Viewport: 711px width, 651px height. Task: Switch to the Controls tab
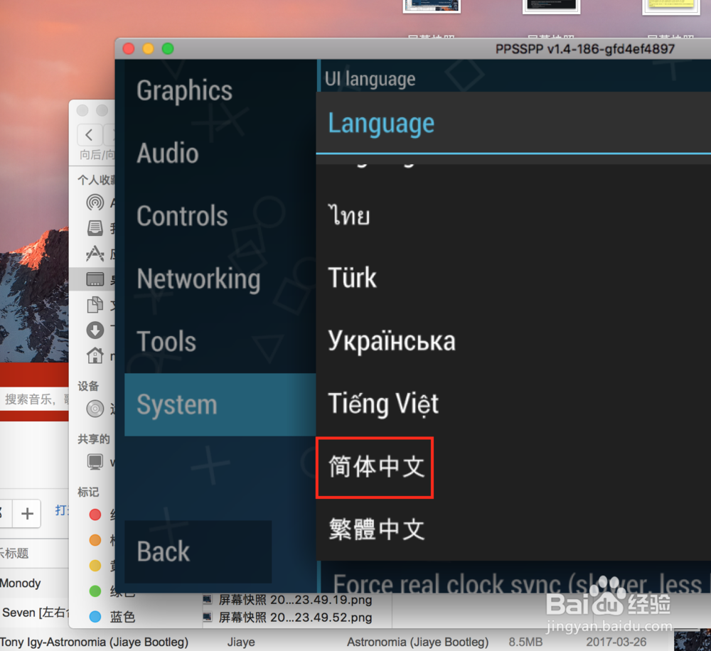[x=220, y=216]
